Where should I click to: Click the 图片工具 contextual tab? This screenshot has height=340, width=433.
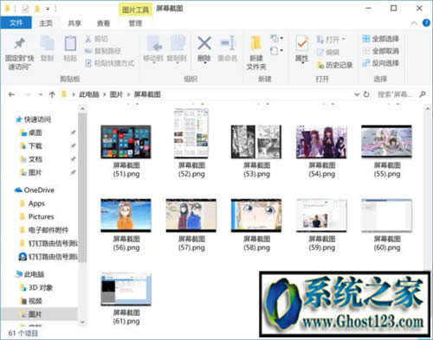click(x=135, y=10)
